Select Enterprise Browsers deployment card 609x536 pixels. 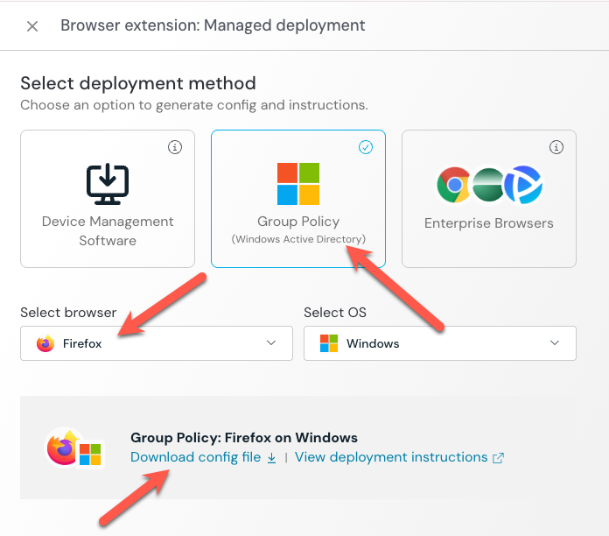coord(489,199)
